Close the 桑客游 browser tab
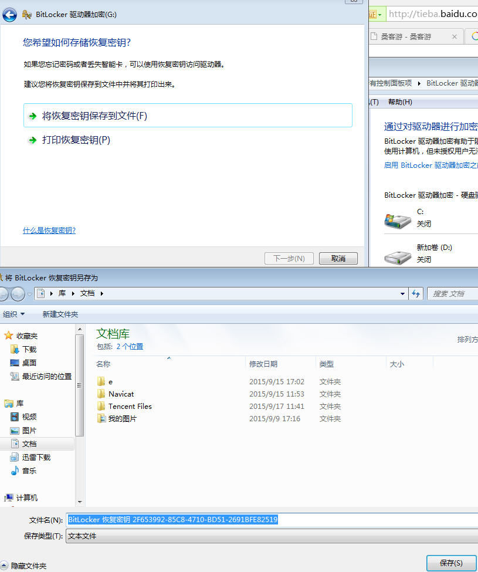This screenshot has height=572, width=478. 455,36
